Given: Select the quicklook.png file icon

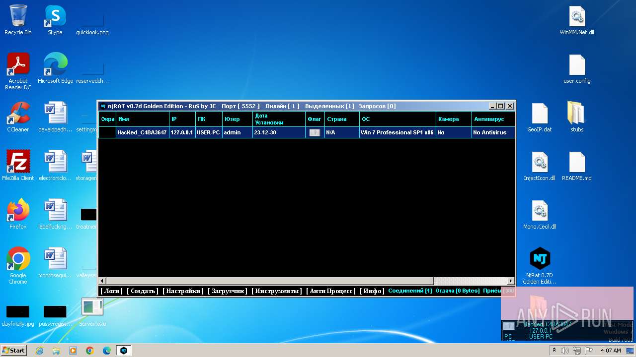Looking at the screenshot, I should click(92, 20).
